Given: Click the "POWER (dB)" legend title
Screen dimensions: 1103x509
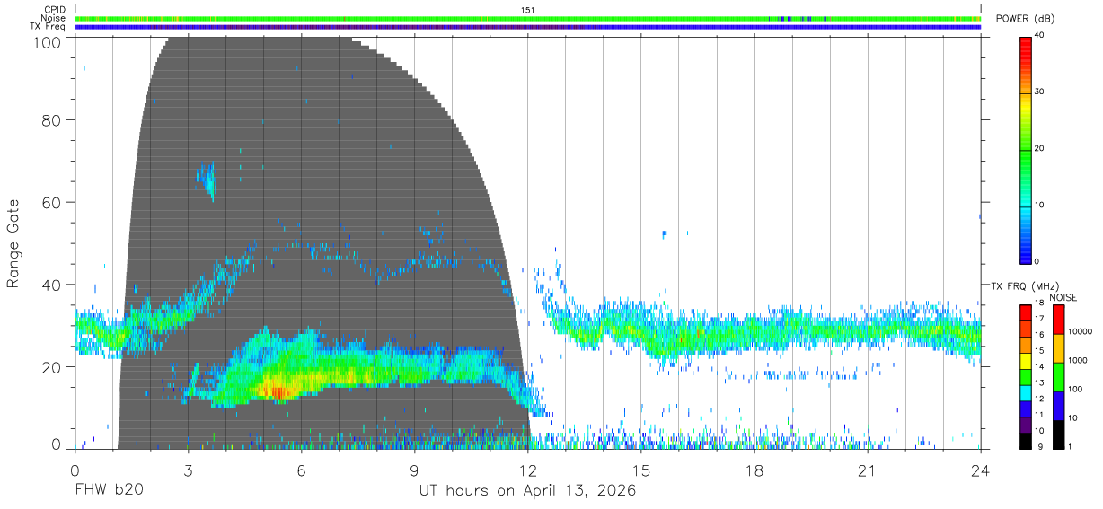Looking at the screenshot, I should [x=1025, y=18].
